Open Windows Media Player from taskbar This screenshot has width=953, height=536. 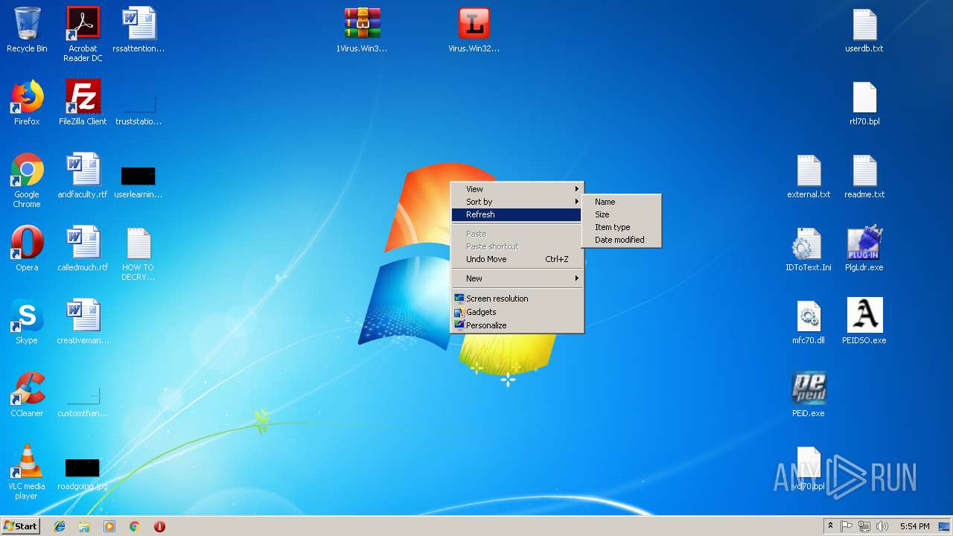tap(109, 526)
